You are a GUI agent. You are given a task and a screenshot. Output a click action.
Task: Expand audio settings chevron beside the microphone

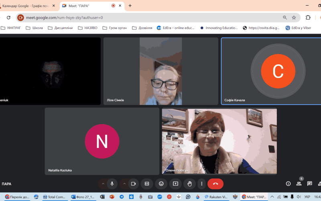[x=103, y=184]
